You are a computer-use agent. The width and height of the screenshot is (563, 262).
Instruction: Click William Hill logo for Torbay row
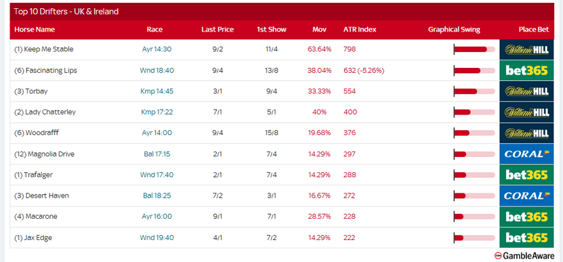527,91
